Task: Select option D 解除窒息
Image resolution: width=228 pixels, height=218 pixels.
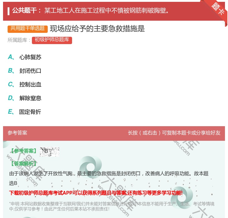Action: point(25,98)
